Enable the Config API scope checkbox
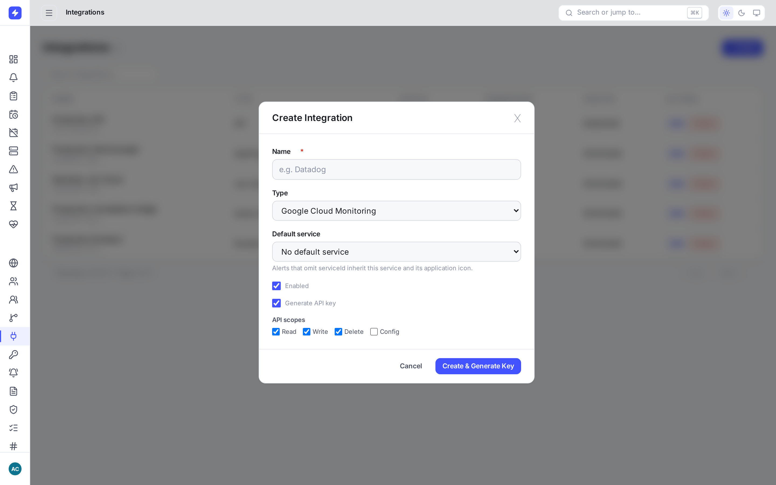This screenshot has height=485, width=776. (x=374, y=332)
